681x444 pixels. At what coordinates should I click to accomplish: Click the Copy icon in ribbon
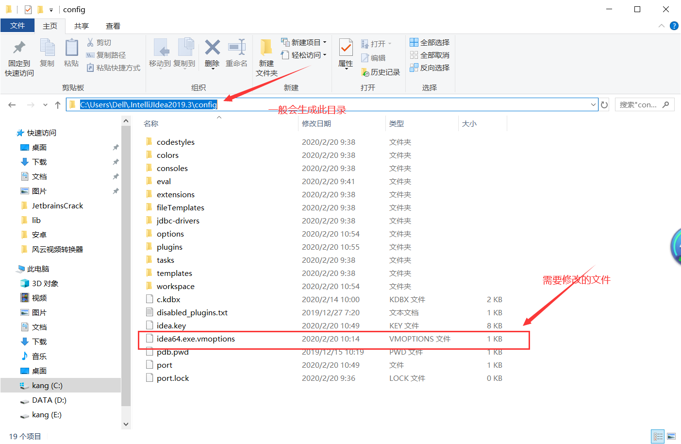pos(47,48)
